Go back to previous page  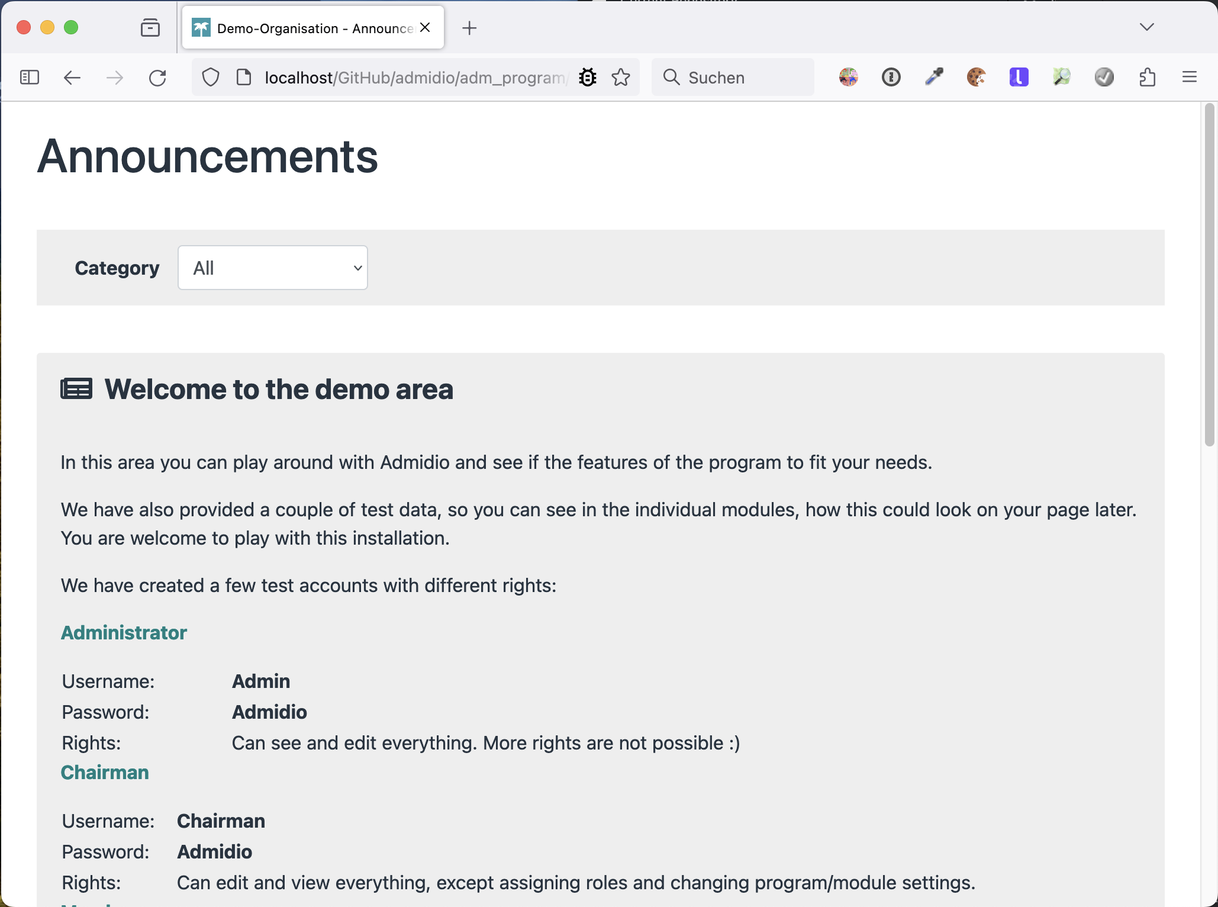click(x=72, y=78)
